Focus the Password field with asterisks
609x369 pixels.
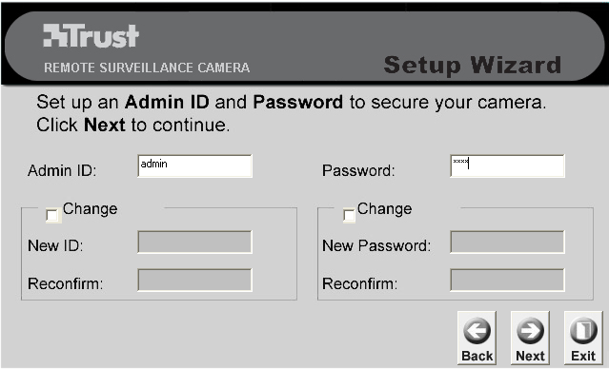point(507,166)
